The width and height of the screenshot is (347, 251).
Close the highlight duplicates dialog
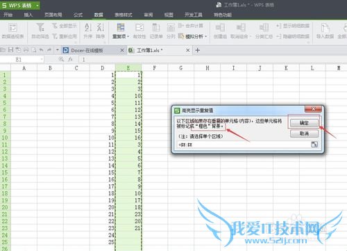(x=313, y=108)
